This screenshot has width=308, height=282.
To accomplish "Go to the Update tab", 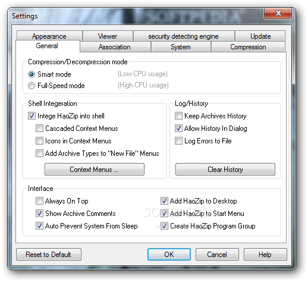I will pos(260,36).
